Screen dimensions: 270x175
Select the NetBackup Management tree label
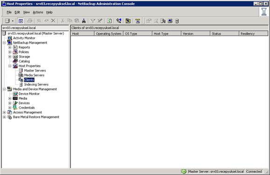30,43
